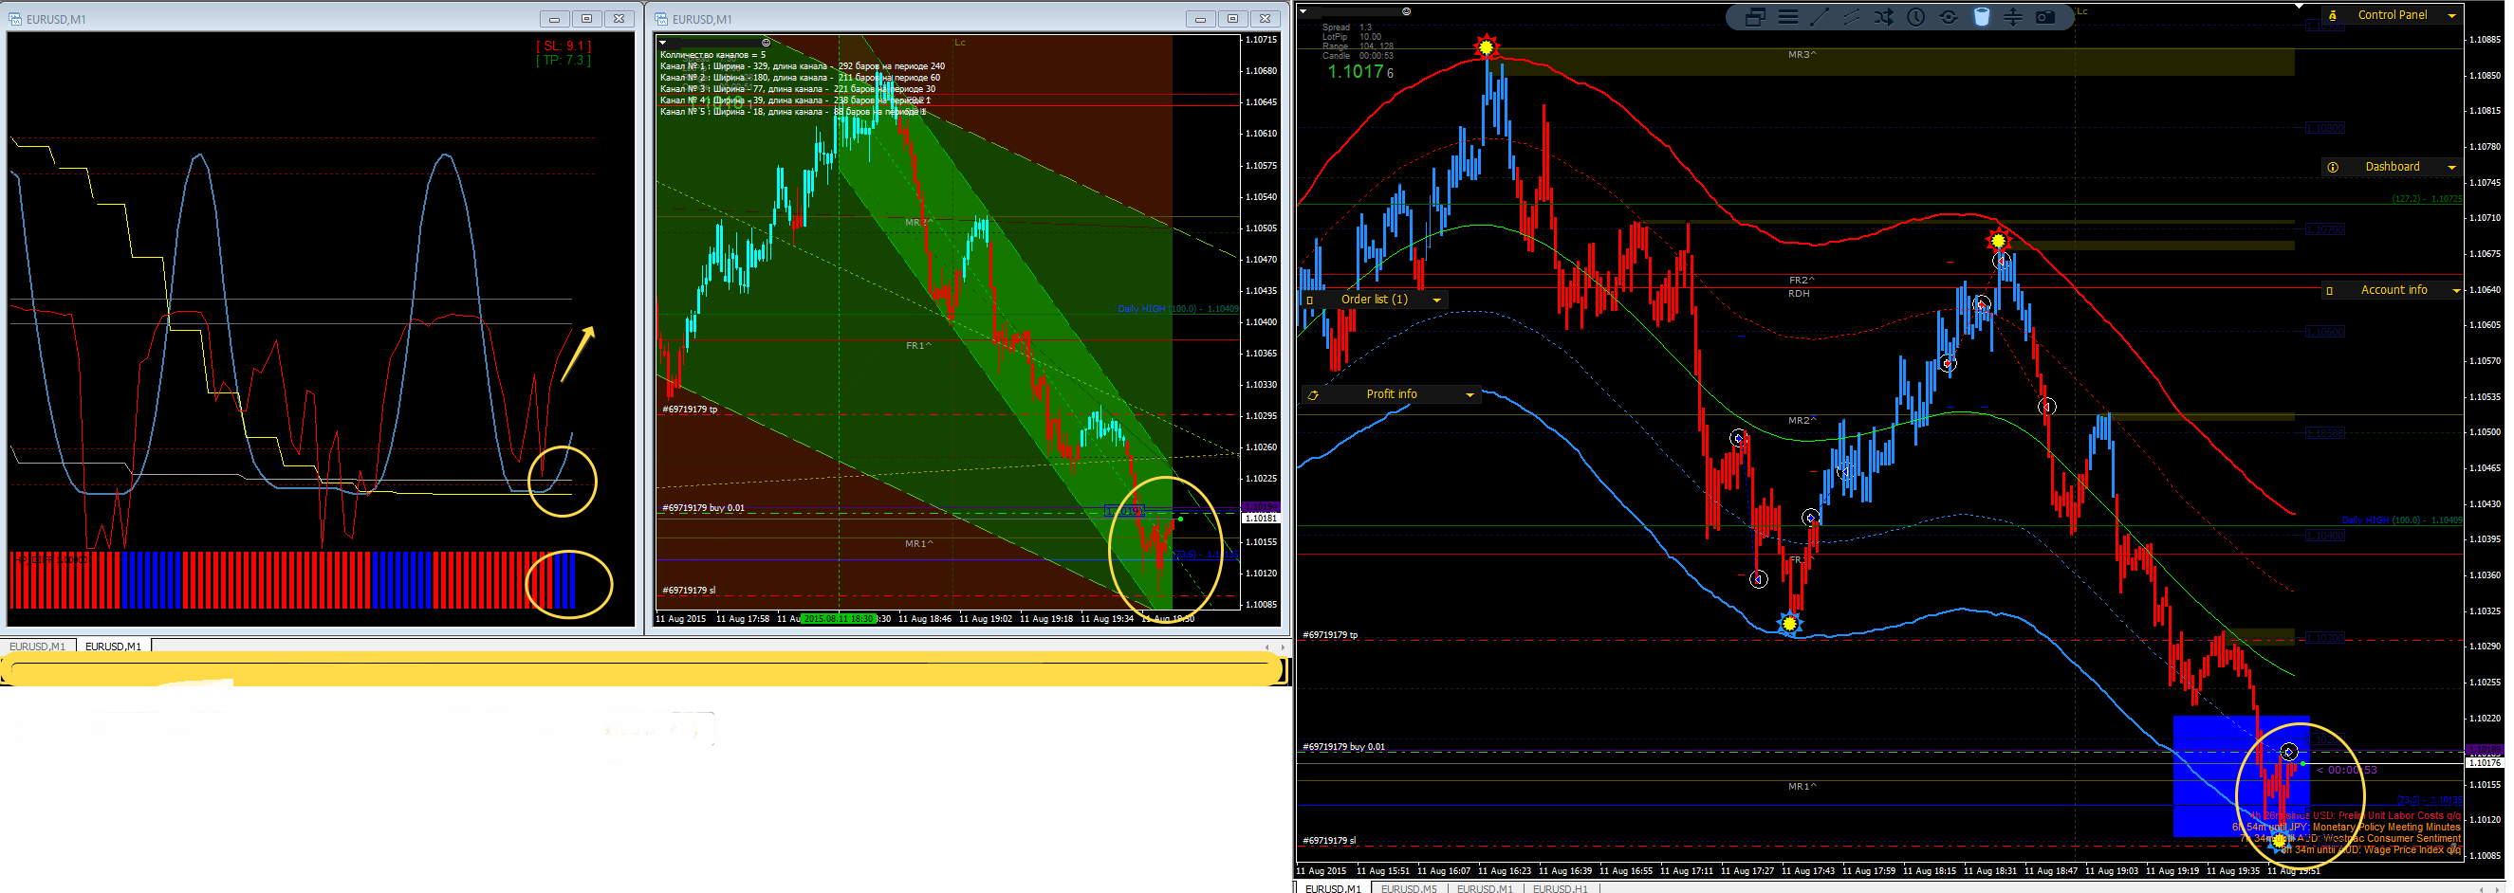The width and height of the screenshot is (2514, 893).
Task: Click the SL: 9.1 text in left chart
Action: tap(564, 46)
